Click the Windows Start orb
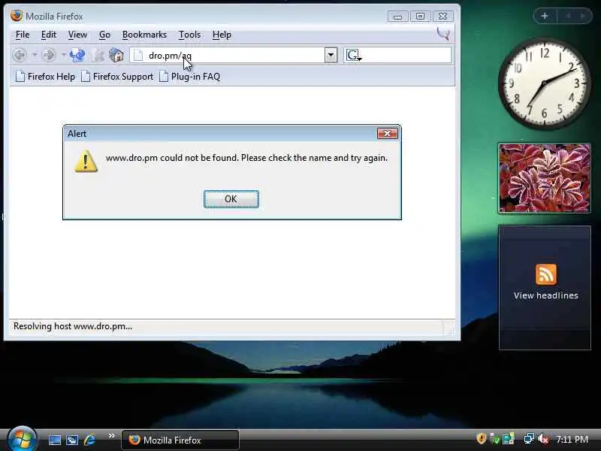Screen dimensions: 601x451 pyautogui.click(x=22, y=440)
